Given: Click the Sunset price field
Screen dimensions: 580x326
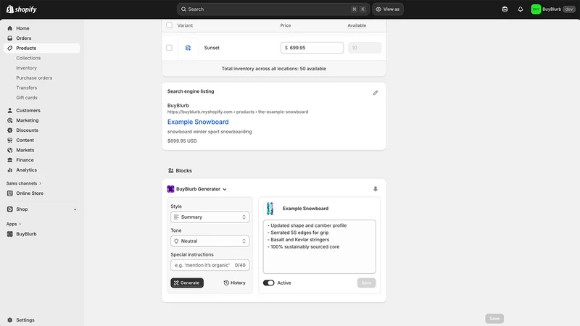Looking at the screenshot, I should click(x=312, y=48).
